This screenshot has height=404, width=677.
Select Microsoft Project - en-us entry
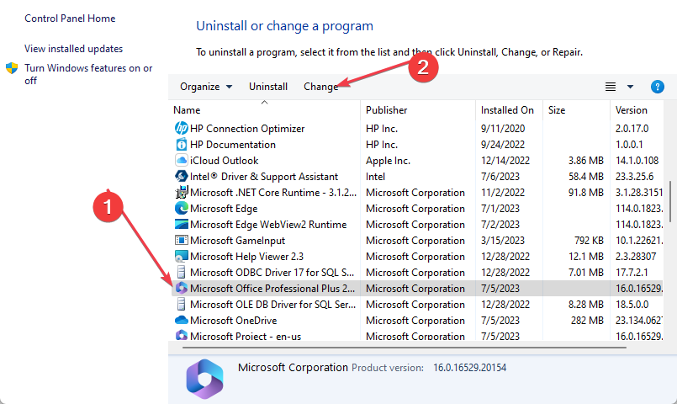click(416, 335)
